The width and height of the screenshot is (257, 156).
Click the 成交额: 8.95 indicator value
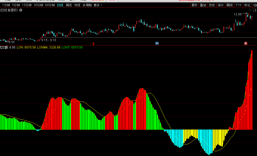[x=8, y=47]
